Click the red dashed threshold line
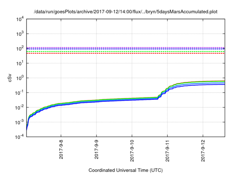The height and width of the screenshot is (174, 248). point(126,54)
